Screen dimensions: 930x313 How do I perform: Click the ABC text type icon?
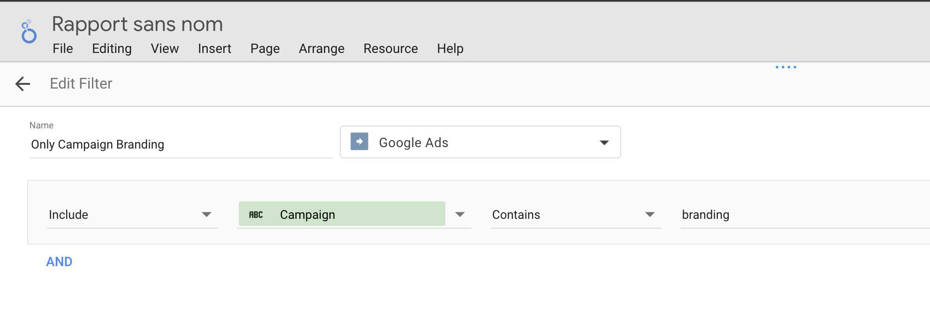pos(256,215)
